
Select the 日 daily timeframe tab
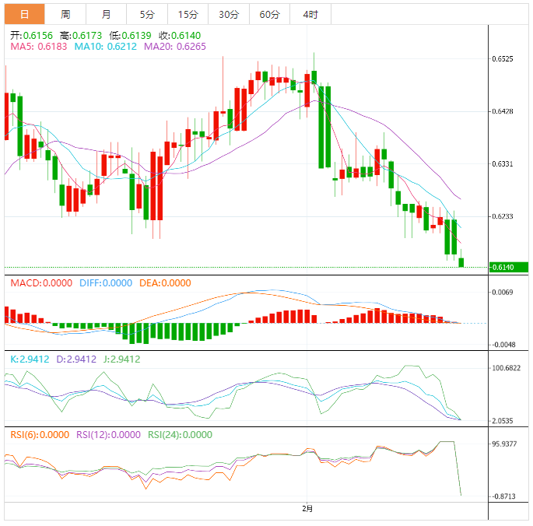pos(24,14)
